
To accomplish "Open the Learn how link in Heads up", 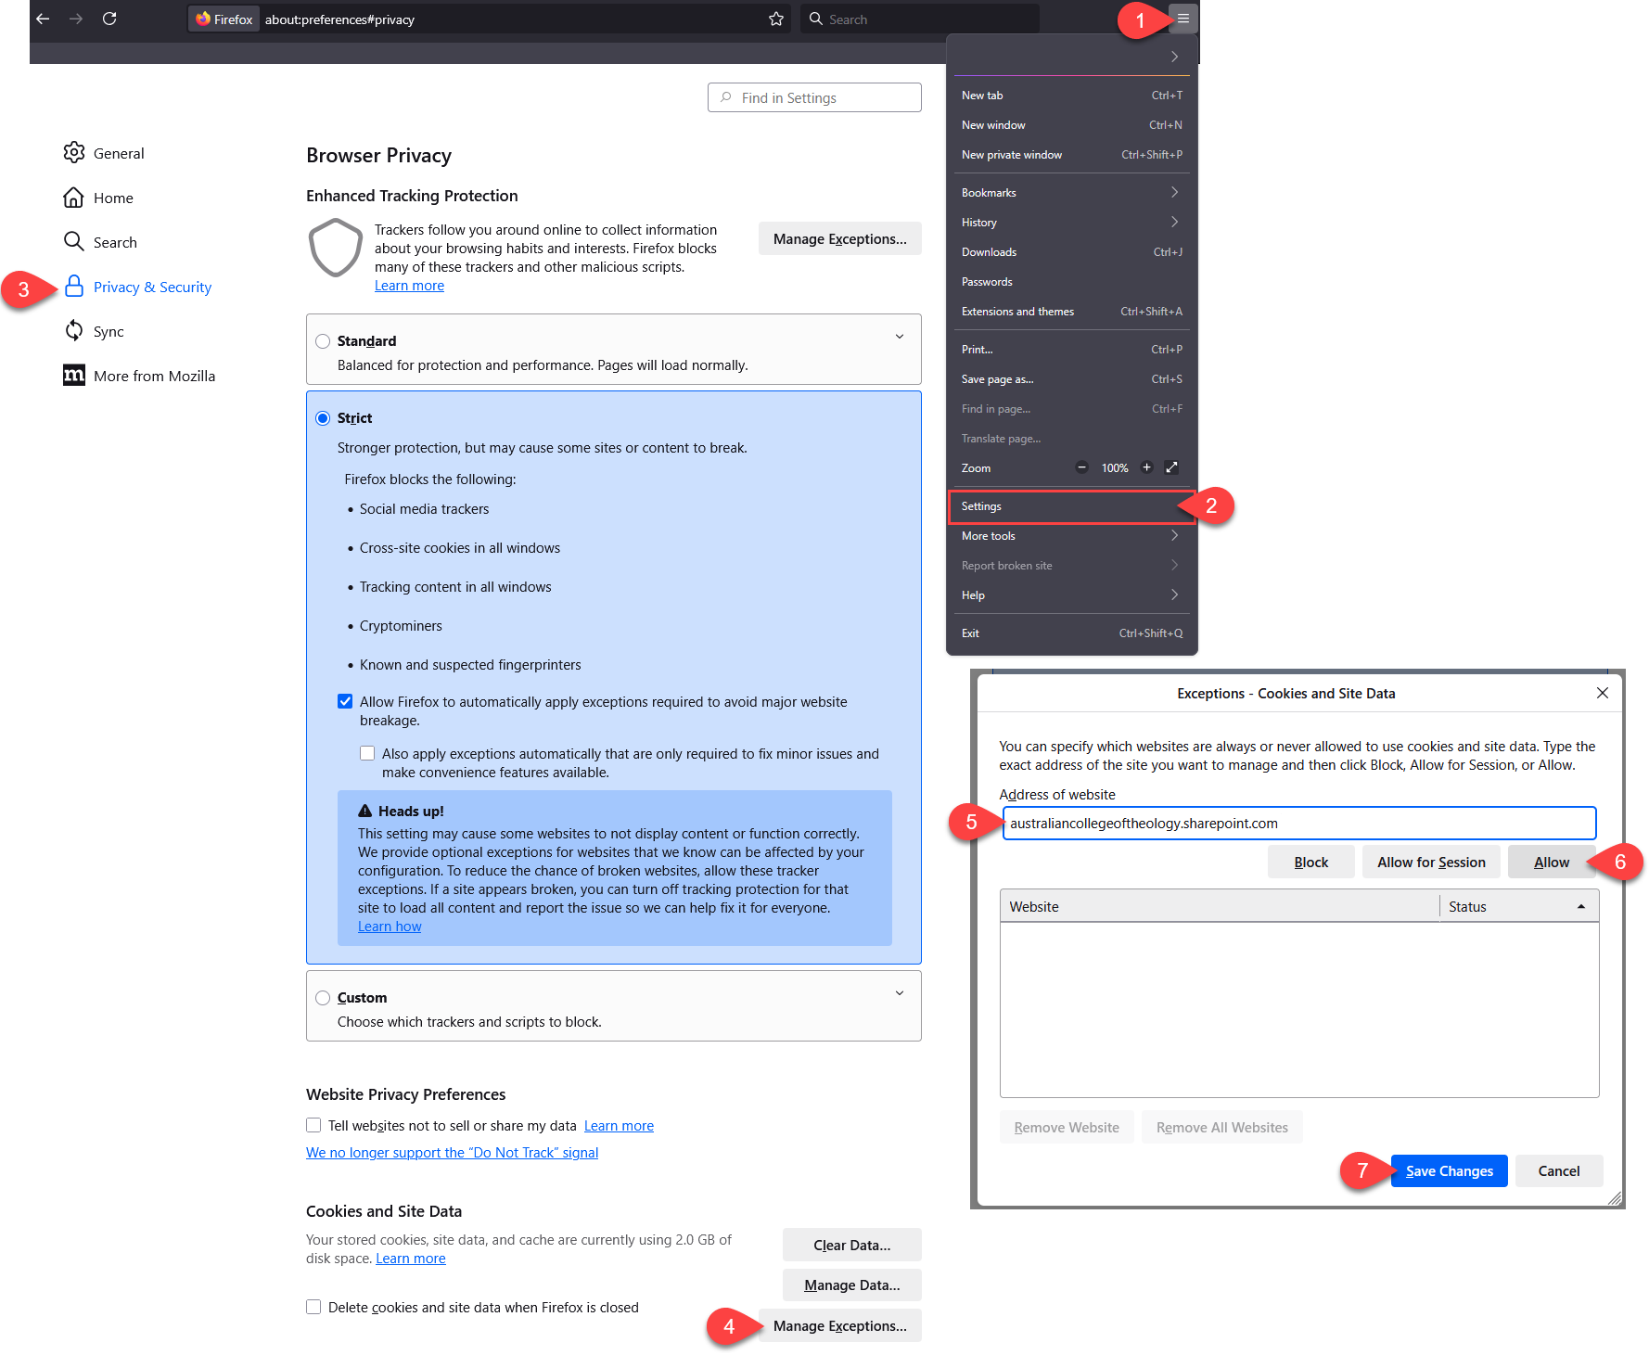I will [390, 926].
